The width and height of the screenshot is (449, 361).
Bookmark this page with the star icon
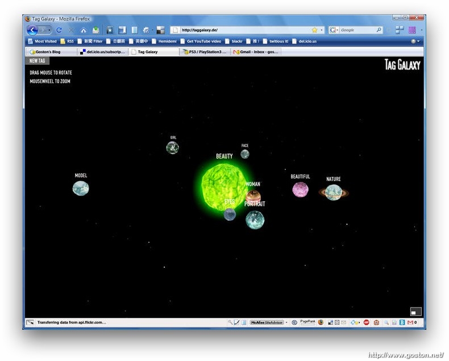point(314,30)
